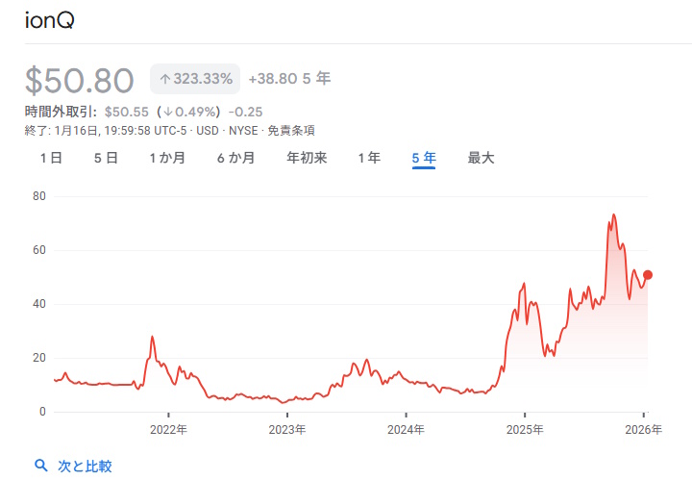This screenshot has height=480, width=692.
Task: Click the active 5年 tab
Action: tap(424, 158)
